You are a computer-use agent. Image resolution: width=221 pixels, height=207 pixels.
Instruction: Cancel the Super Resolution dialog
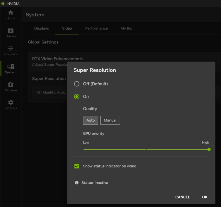[x=183, y=197]
